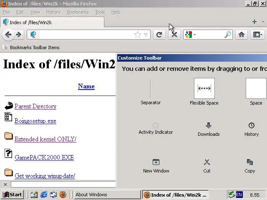This screenshot has width=267, height=200.
Task: Click the network tray icon
Action: click(x=232, y=195)
